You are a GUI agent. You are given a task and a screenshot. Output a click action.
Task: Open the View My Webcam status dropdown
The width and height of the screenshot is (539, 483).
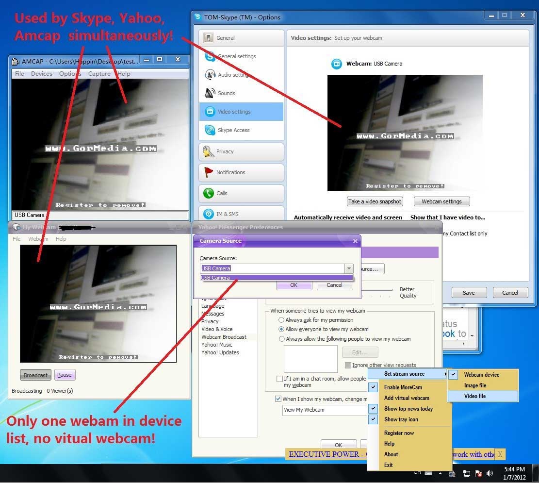coord(324,410)
